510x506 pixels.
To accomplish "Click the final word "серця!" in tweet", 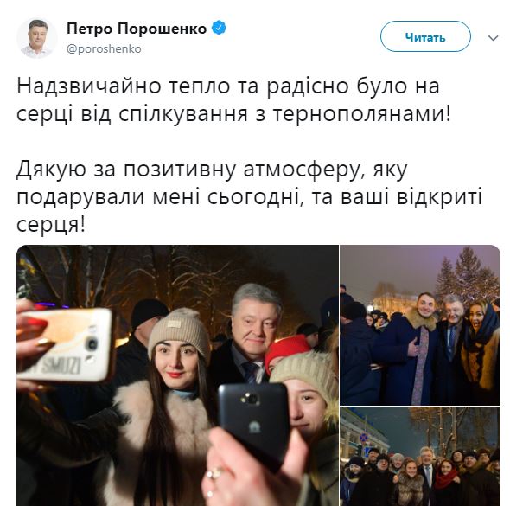I will point(51,224).
